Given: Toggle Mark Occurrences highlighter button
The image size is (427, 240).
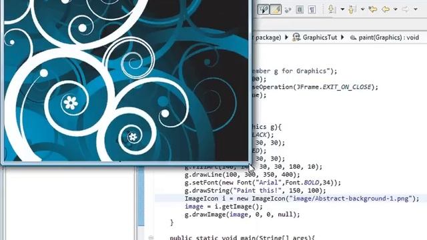Looking at the screenshot, I should pos(276,9).
